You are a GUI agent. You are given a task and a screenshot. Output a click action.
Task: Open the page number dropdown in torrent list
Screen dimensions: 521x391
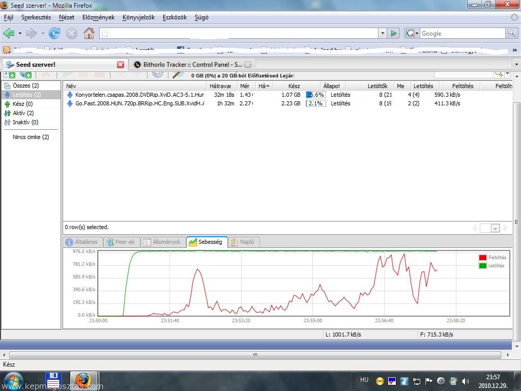(495, 229)
